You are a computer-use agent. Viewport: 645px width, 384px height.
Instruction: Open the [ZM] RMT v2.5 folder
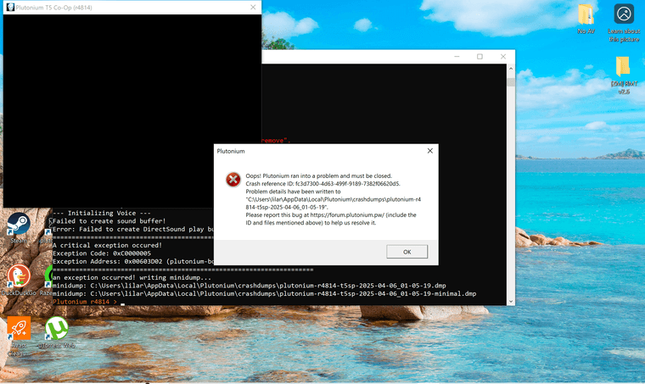624,75
